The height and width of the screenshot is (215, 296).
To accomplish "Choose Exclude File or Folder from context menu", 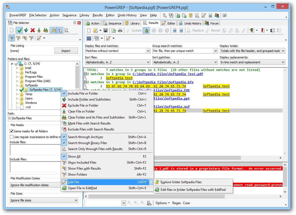I will pos(107,105).
